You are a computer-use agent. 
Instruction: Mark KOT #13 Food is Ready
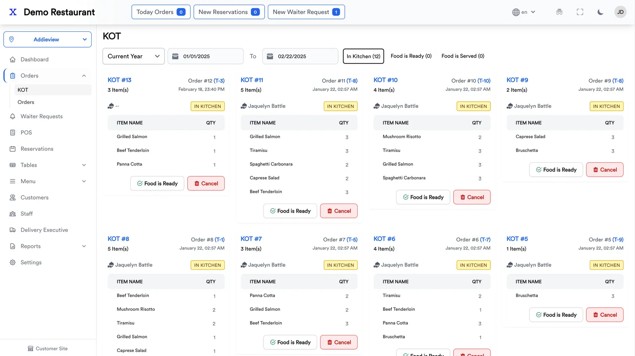pyautogui.click(x=157, y=183)
